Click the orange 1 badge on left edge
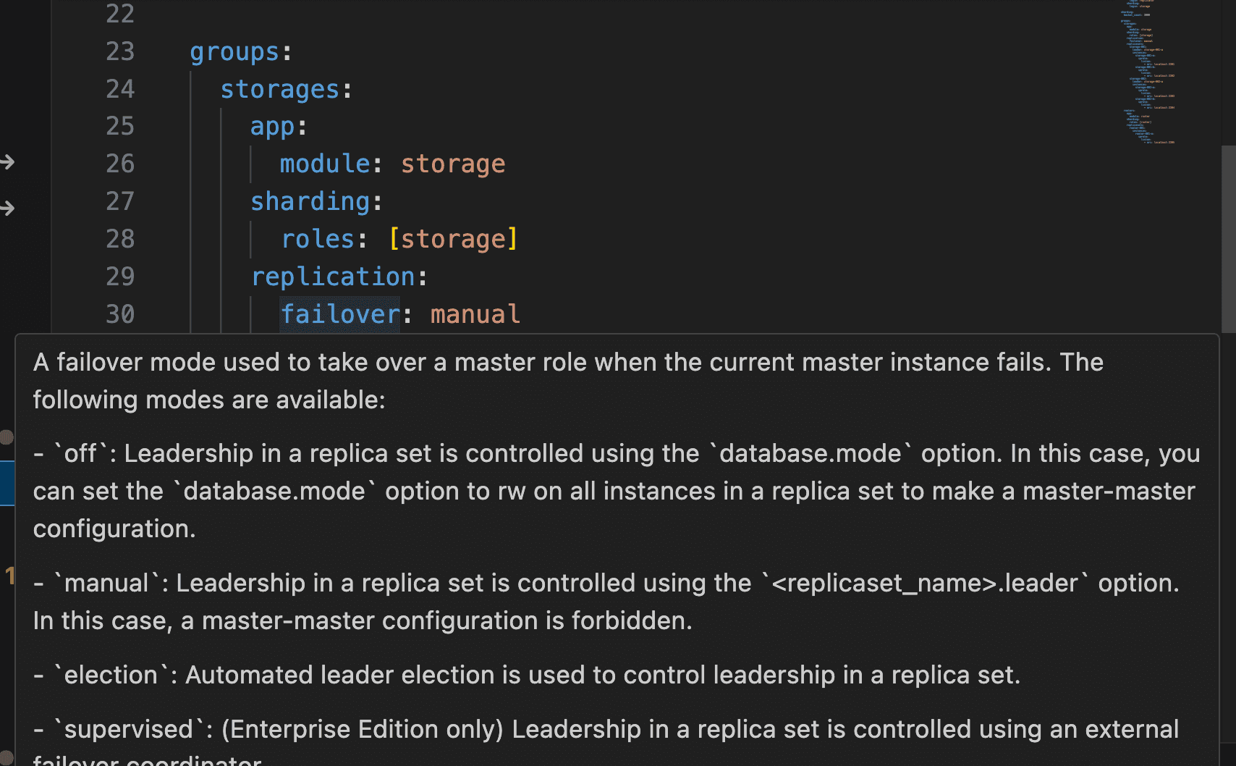Viewport: 1236px width, 766px height. 9,576
